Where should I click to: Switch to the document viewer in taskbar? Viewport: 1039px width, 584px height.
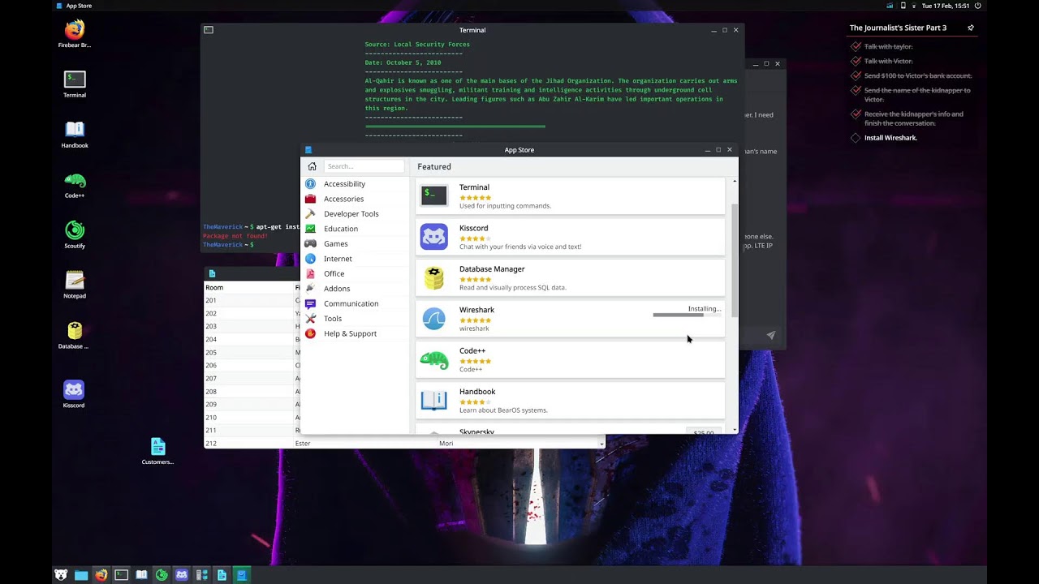point(222,575)
